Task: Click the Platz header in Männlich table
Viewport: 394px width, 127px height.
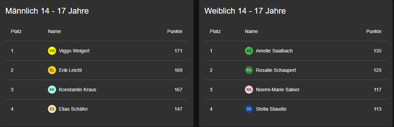Action: point(16,32)
